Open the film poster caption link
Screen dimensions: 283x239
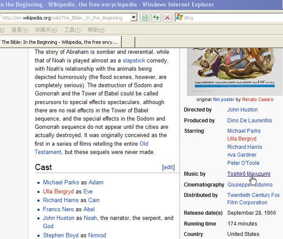point(223,99)
